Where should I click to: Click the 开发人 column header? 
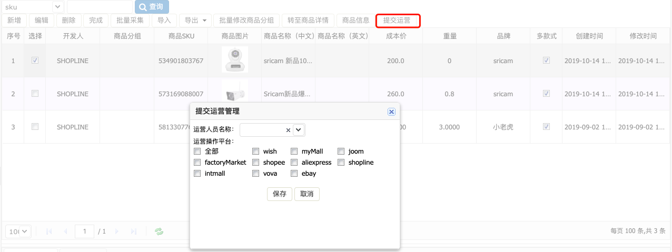[73, 36]
